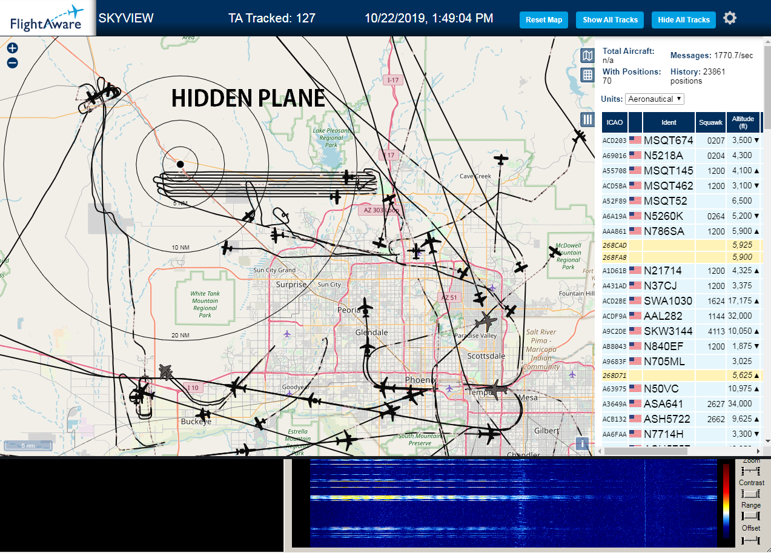Click the column toggle icon beside table
Image resolution: width=771 pixels, height=553 pixels.
[587, 119]
